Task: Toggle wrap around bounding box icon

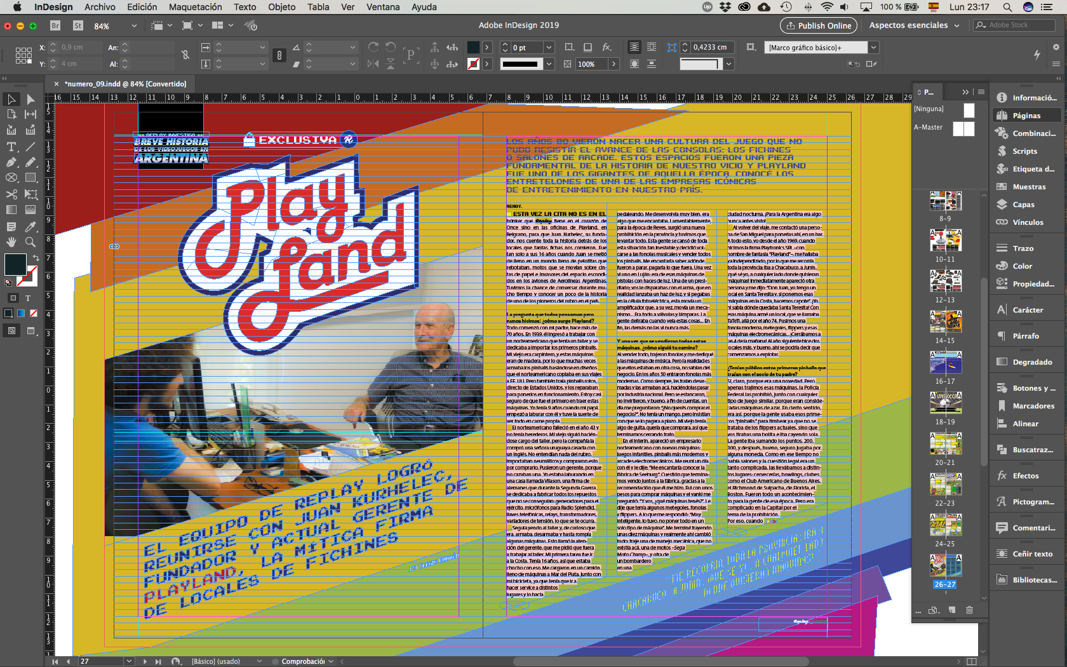Action: 652,47
